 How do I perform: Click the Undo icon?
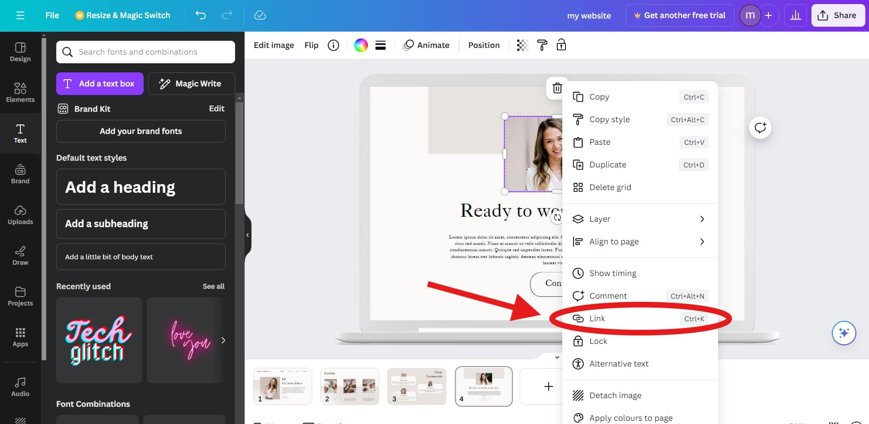(201, 15)
